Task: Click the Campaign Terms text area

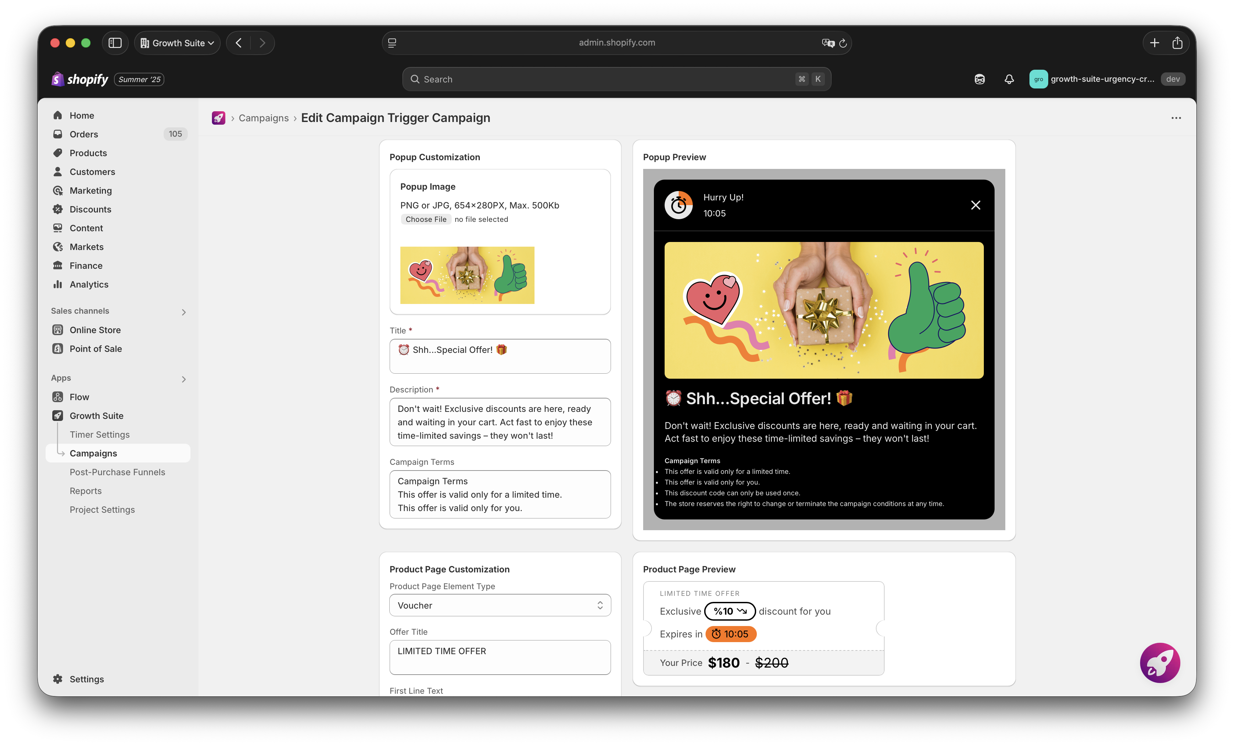Action: (x=500, y=494)
